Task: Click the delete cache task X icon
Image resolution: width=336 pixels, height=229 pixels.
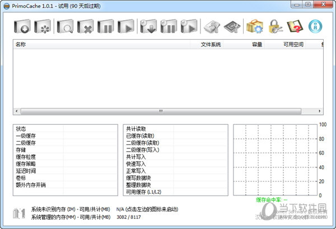Action: point(85,26)
